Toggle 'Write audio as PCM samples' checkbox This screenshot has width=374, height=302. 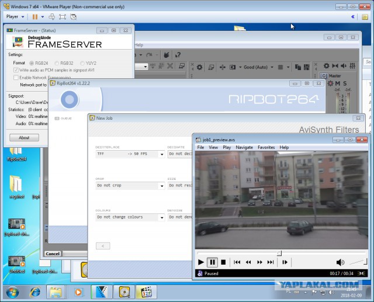[16, 70]
